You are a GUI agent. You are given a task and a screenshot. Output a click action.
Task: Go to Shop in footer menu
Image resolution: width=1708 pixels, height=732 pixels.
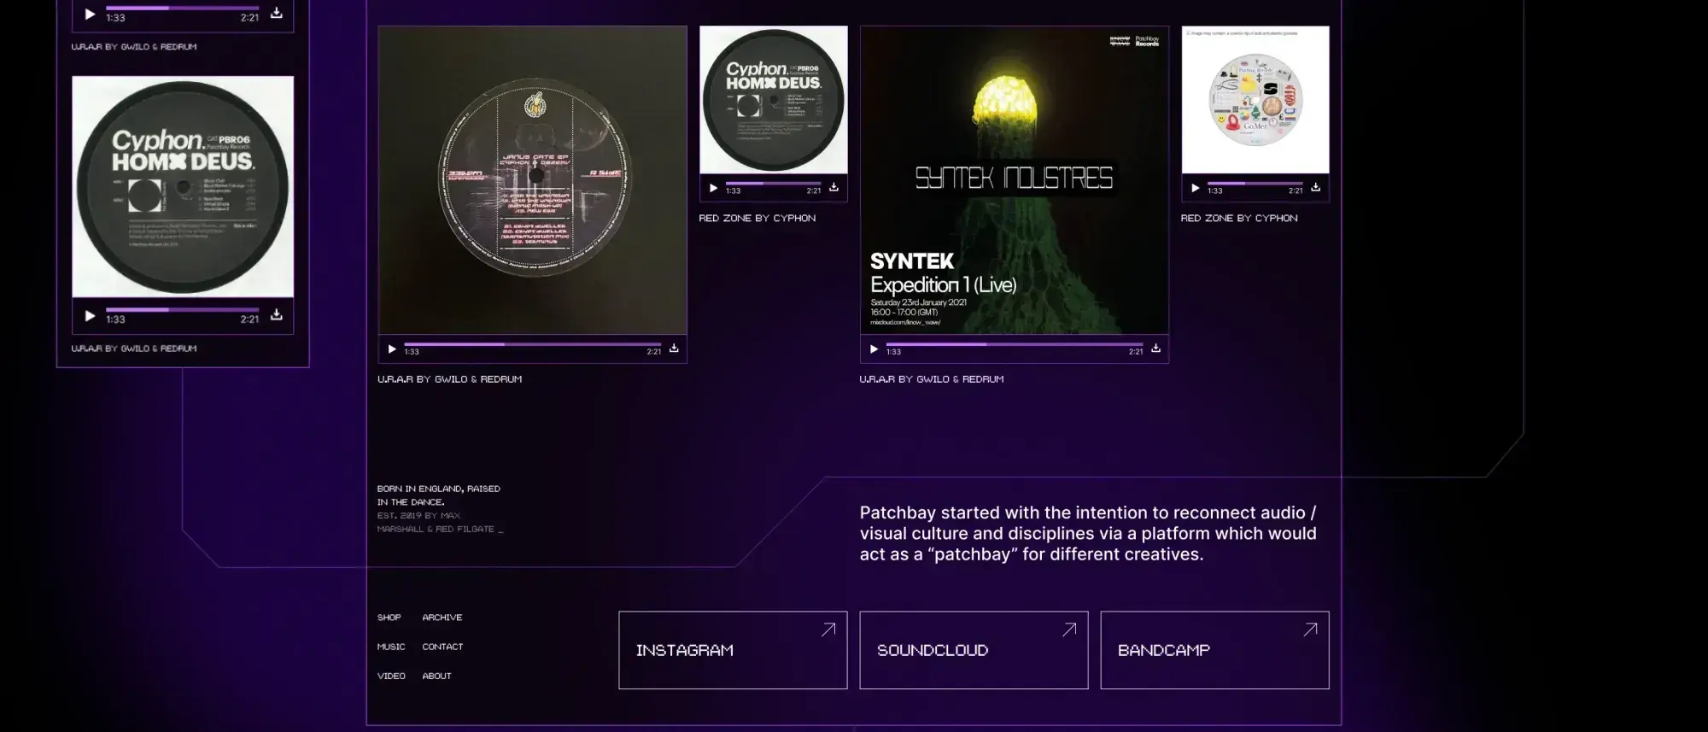[x=389, y=618]
